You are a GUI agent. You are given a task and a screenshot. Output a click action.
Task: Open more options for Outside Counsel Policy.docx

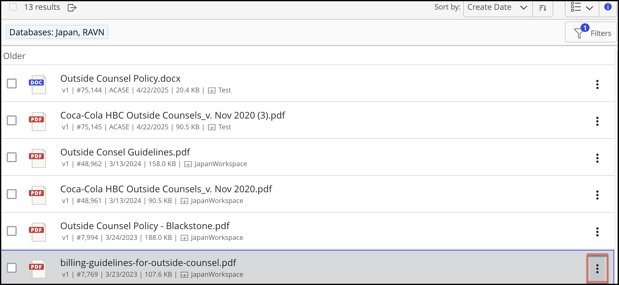pos(597,84)
